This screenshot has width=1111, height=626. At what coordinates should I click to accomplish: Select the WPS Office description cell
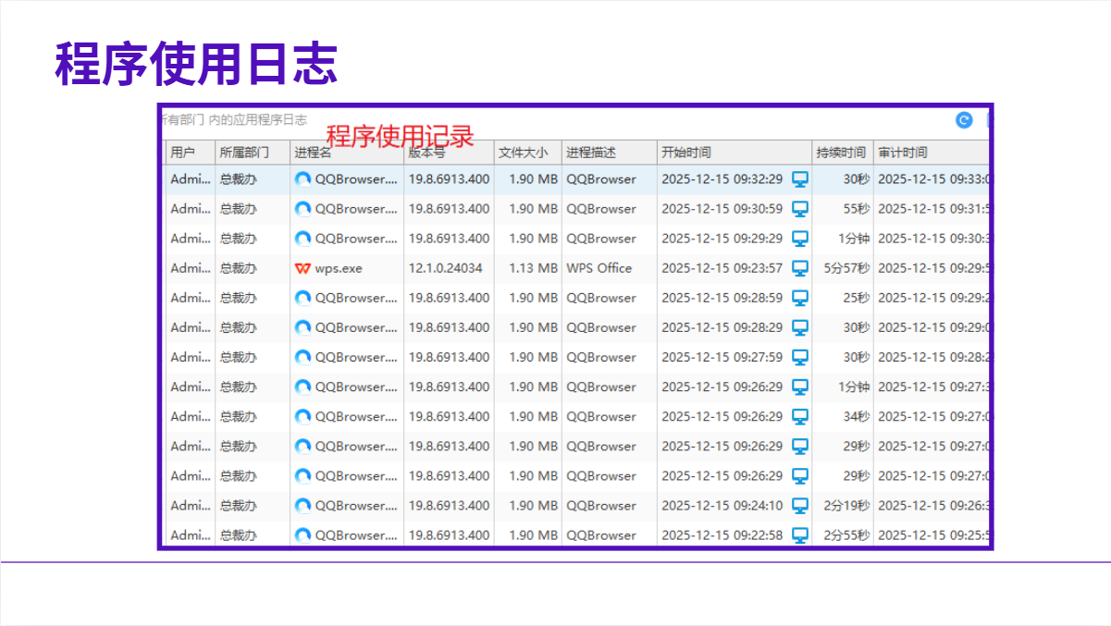pos(599,268)
